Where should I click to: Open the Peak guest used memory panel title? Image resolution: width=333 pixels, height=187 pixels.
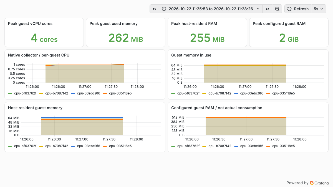click(113, 24)
